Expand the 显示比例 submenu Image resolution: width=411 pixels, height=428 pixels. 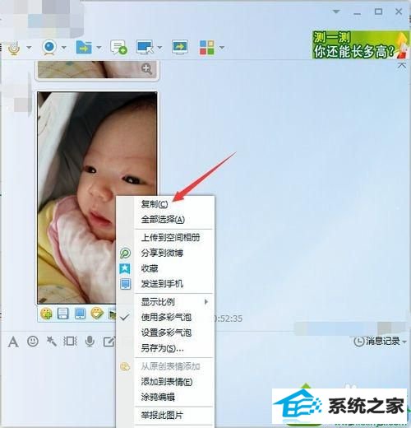point(174,302)
